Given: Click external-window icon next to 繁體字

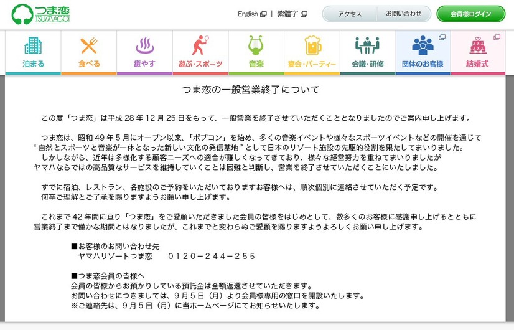Looking at the screenshot, I should coord(304,14).
